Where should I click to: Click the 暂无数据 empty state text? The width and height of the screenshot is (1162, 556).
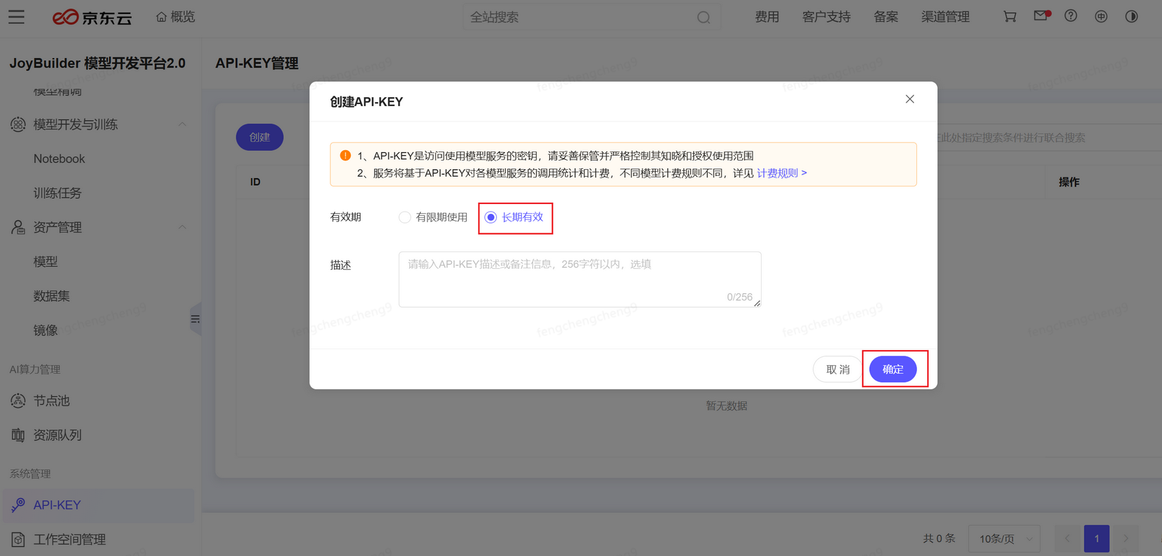pyautogui.click(x=727, y=406)
